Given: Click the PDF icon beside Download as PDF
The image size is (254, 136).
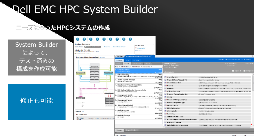Looking at the screenshot, I should tap(136, 48).
